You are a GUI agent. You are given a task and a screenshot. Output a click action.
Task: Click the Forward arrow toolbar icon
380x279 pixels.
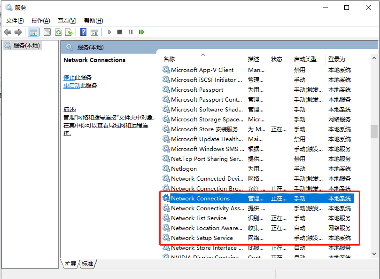(18, 32)
